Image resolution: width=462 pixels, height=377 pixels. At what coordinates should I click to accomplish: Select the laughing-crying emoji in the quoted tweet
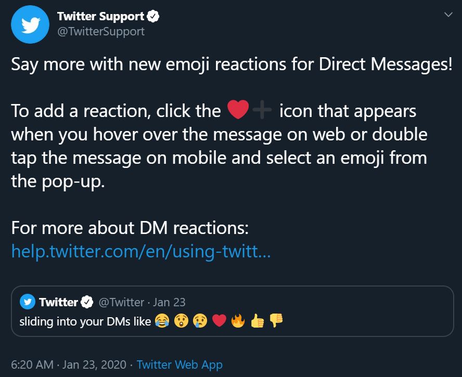162,321
